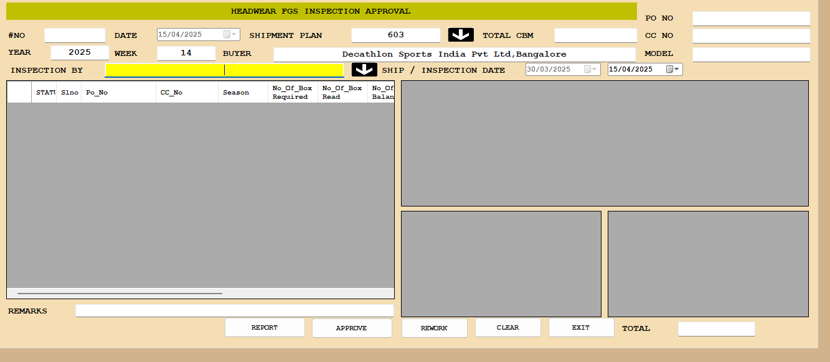Click the REPORT button

(265, 328)
